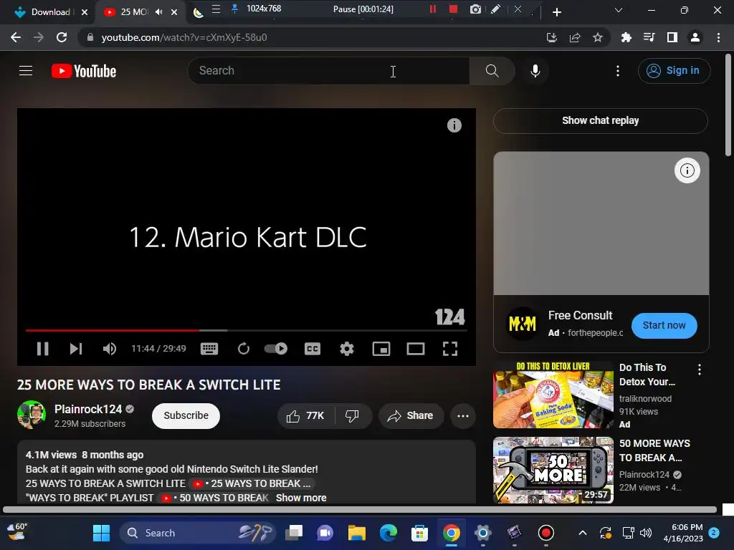Open the video info card icon
The image size is (734, 550).
click(454, 125)
